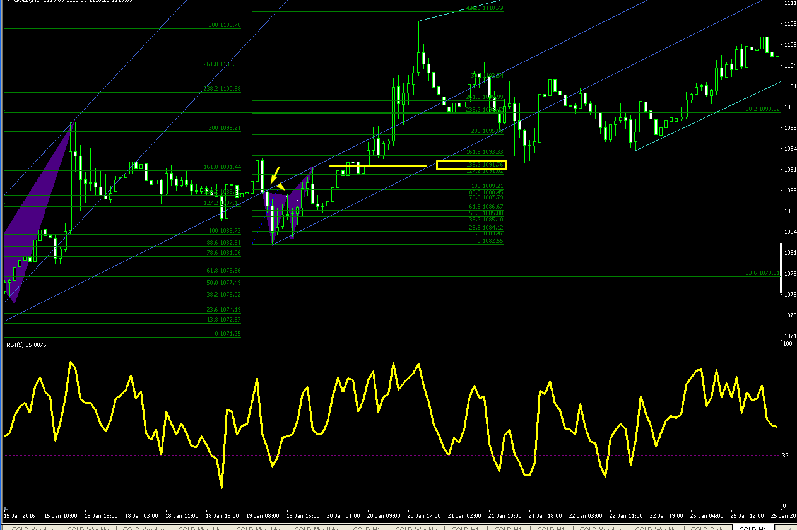Image resolution: width=797 pixels, height=530 pixels.
Task: Select the active GOLD,H1 chart tab
Action: click(752, 527)
